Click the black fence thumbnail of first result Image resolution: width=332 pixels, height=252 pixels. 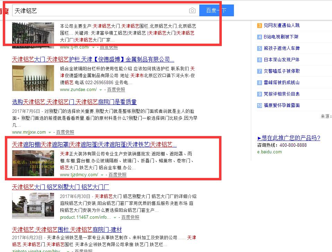point(33,35)
